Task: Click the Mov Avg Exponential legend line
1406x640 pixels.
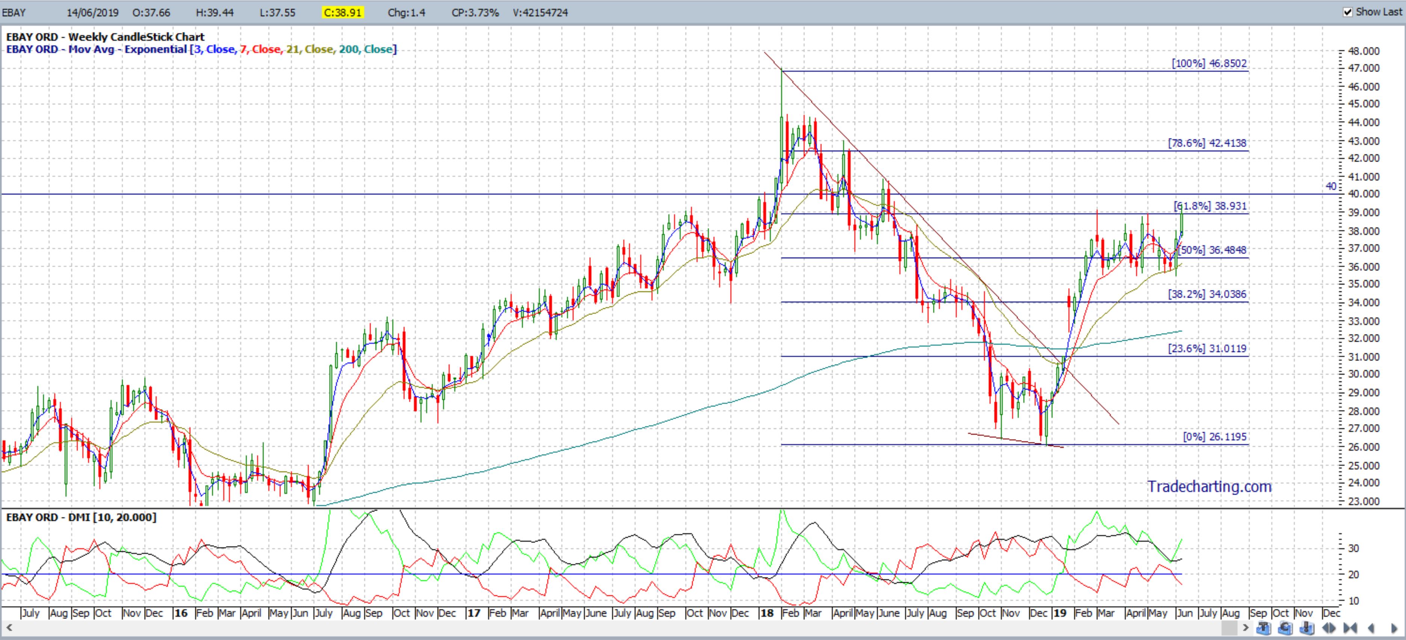Action: [201, 50]
